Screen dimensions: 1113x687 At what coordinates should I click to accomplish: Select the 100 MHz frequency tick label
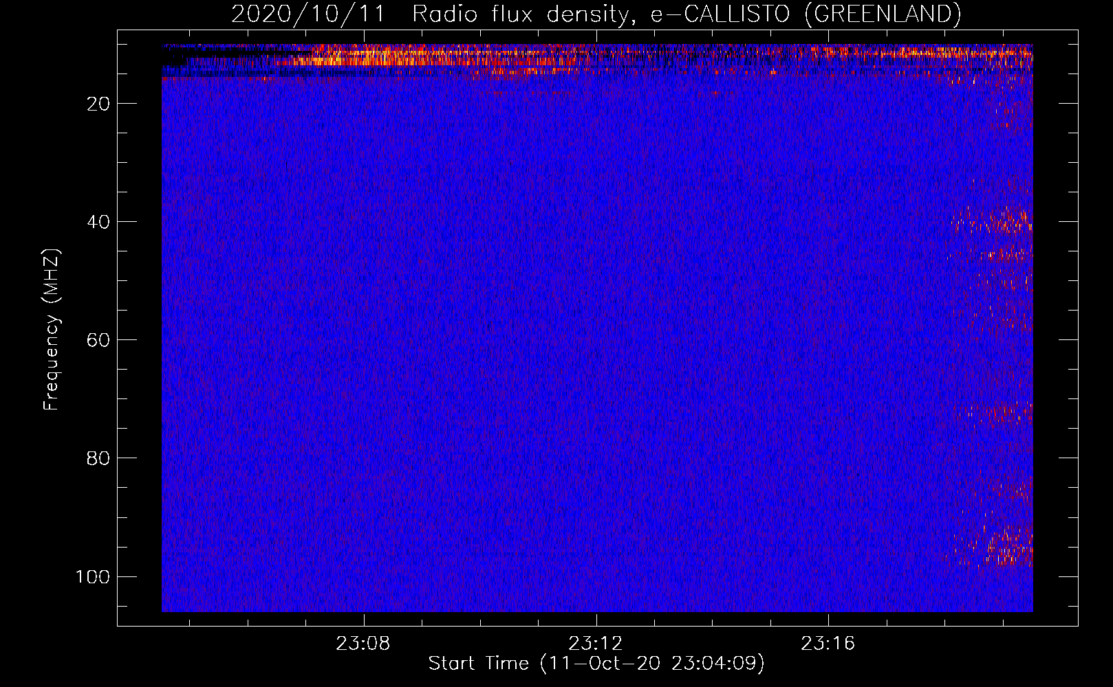pos(93,576)
